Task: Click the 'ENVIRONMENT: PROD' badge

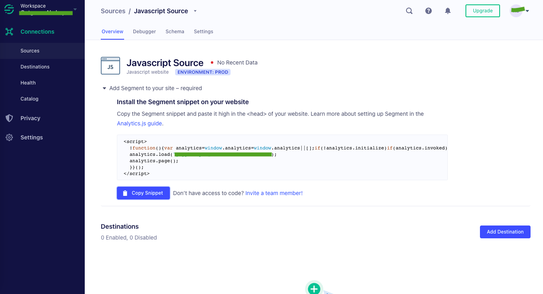Action: pyautogui.click(x=203, y=72)
